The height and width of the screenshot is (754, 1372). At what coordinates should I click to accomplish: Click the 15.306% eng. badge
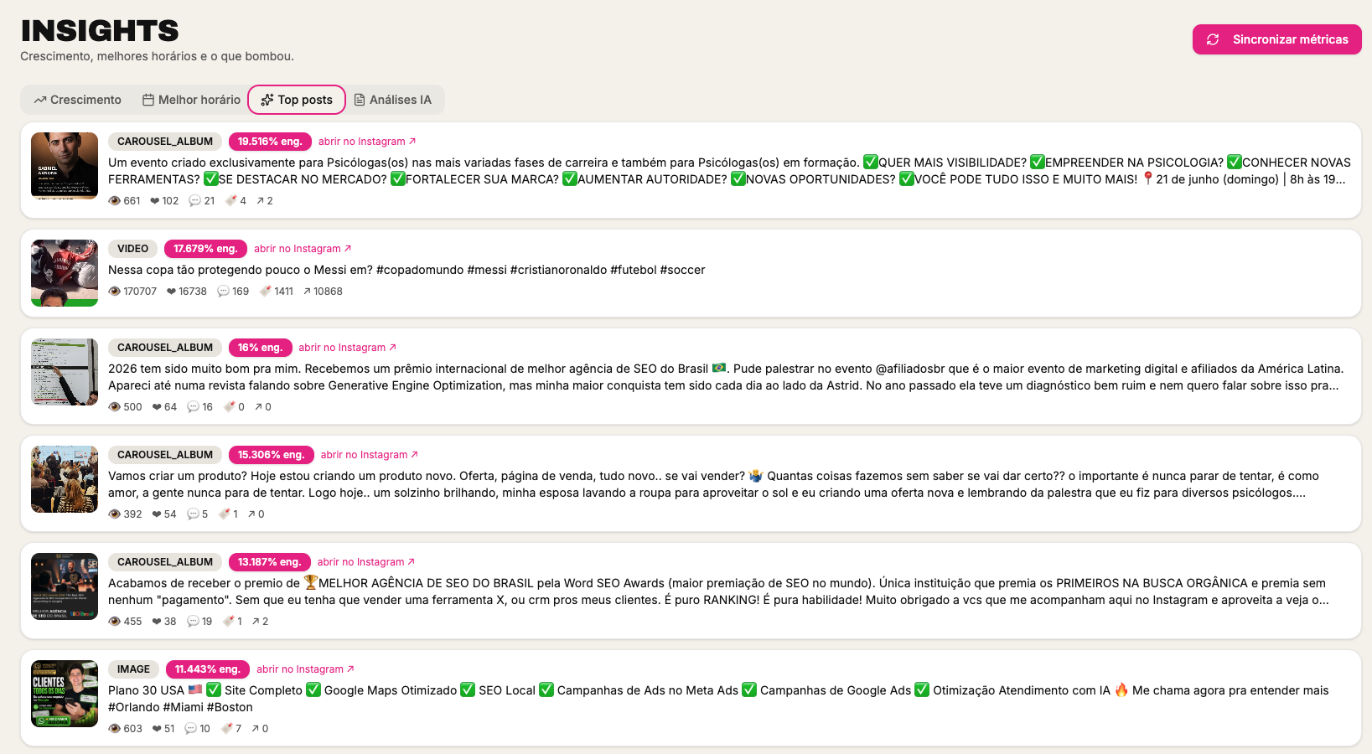[x=271, y=455]
